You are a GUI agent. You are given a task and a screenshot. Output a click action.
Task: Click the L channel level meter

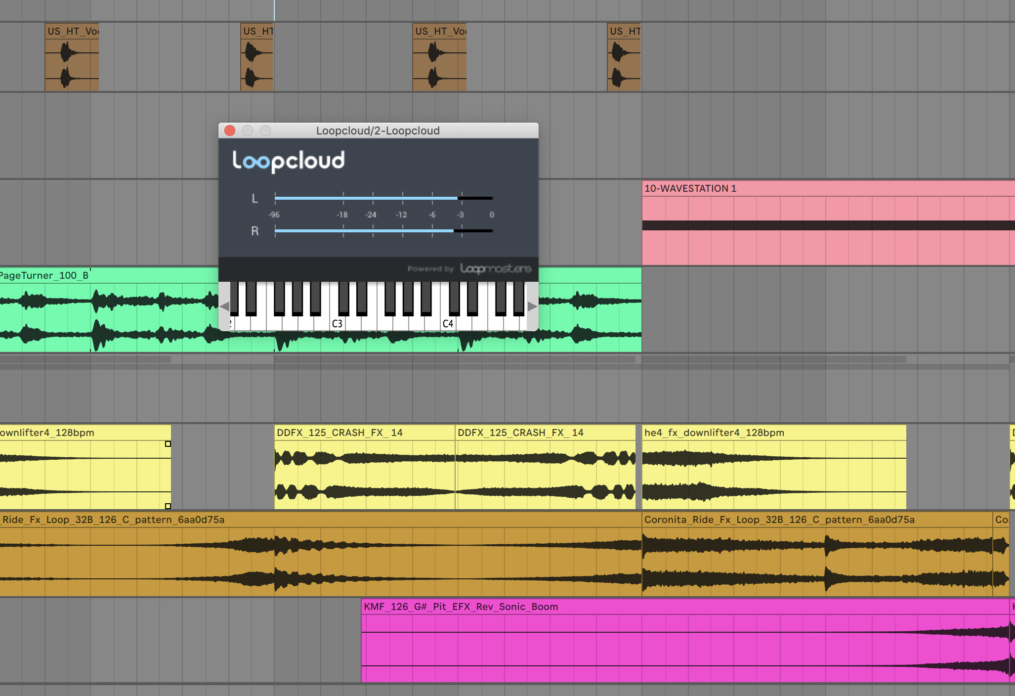pyautogui.click(x=383, y=198)
